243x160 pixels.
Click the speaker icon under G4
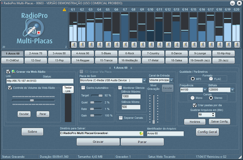100,45
